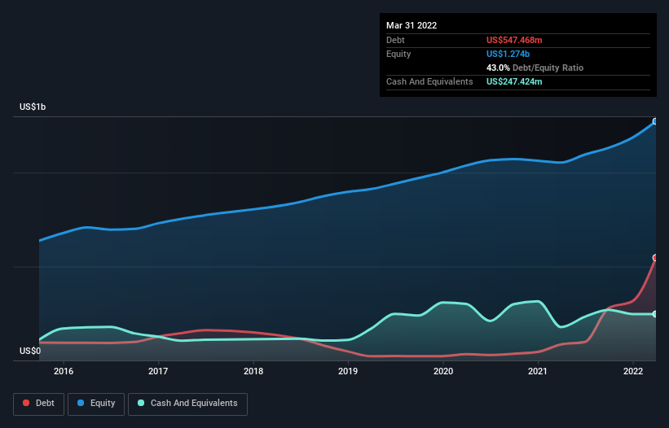The image size is (669, 428).
Task: Click the 2019 x-axis label
Action: 348,371
